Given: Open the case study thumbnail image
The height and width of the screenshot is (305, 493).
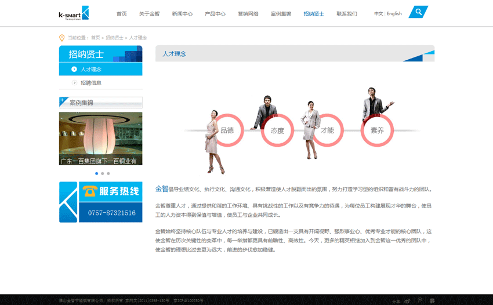Looking at the screenshot, I should point(100,139).
